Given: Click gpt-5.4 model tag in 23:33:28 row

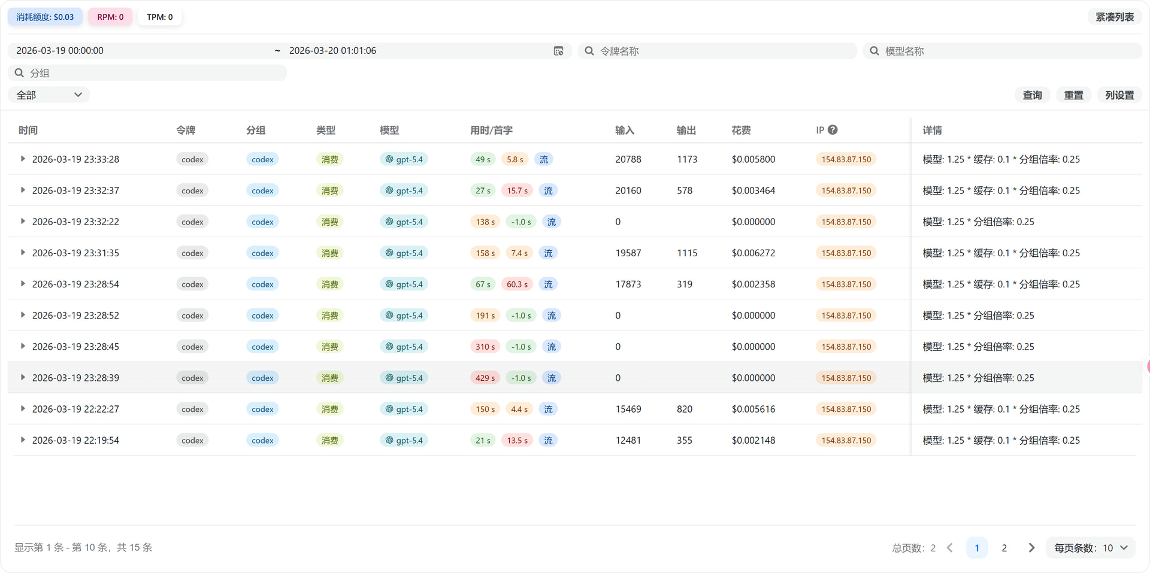Looking at the screenshot, I should [x=404, y=159].
